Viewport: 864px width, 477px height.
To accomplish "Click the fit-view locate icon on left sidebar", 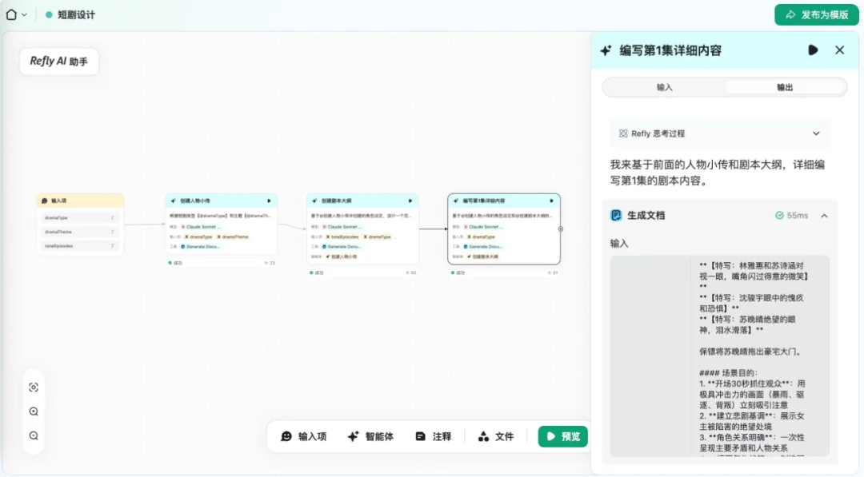I will pos(34,386).
